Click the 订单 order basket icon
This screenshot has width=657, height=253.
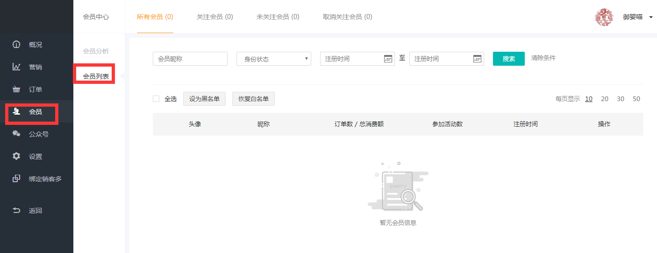(16, 89)
